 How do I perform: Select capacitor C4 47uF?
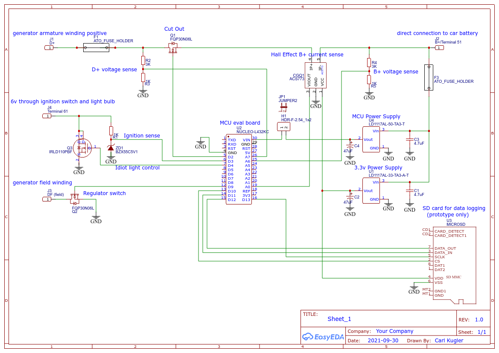point(350,146)
